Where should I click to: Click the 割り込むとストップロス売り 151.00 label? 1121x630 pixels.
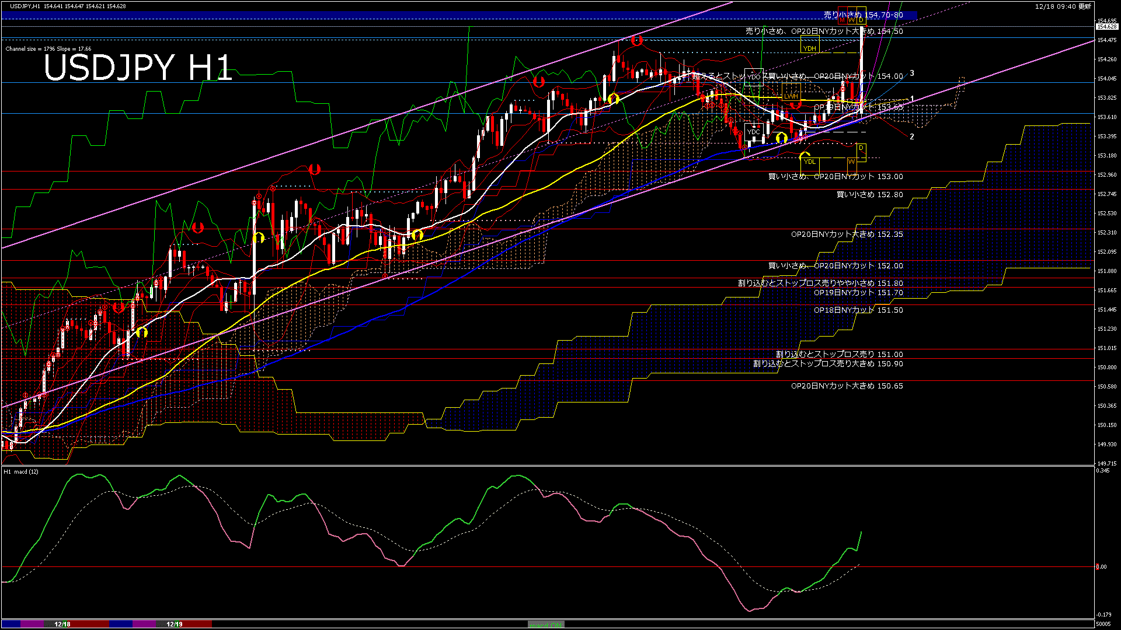coord(839,354)
